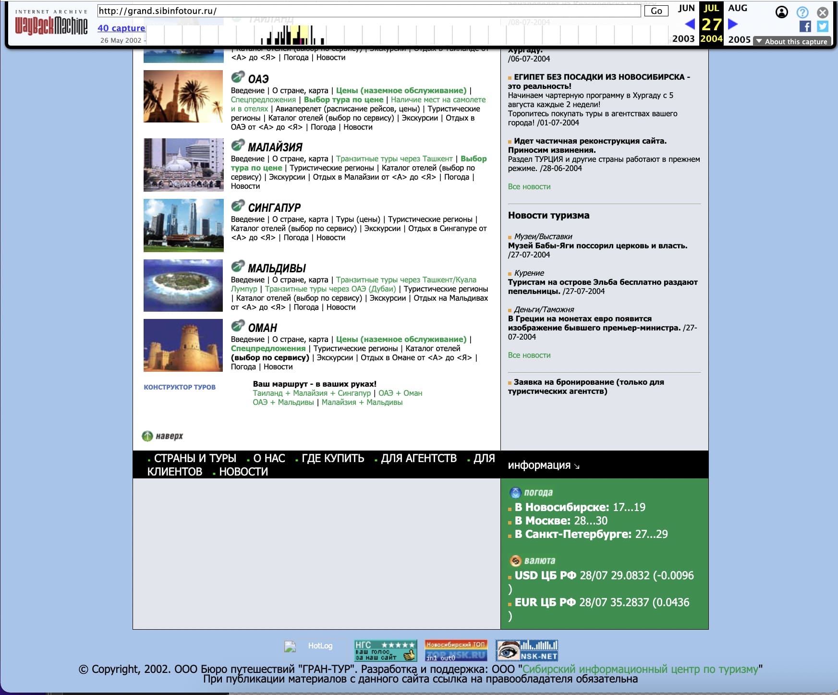This screenshot has height=695, width=838.
Task: Open the 40 captures link
Action: pos(121,28)
